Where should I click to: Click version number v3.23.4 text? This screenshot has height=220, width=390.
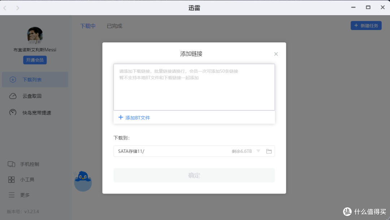pos(31,212)
